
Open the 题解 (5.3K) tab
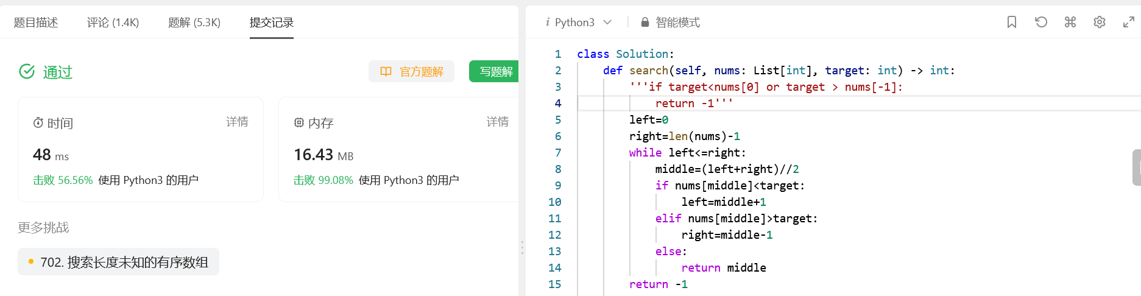click(194, 23)
